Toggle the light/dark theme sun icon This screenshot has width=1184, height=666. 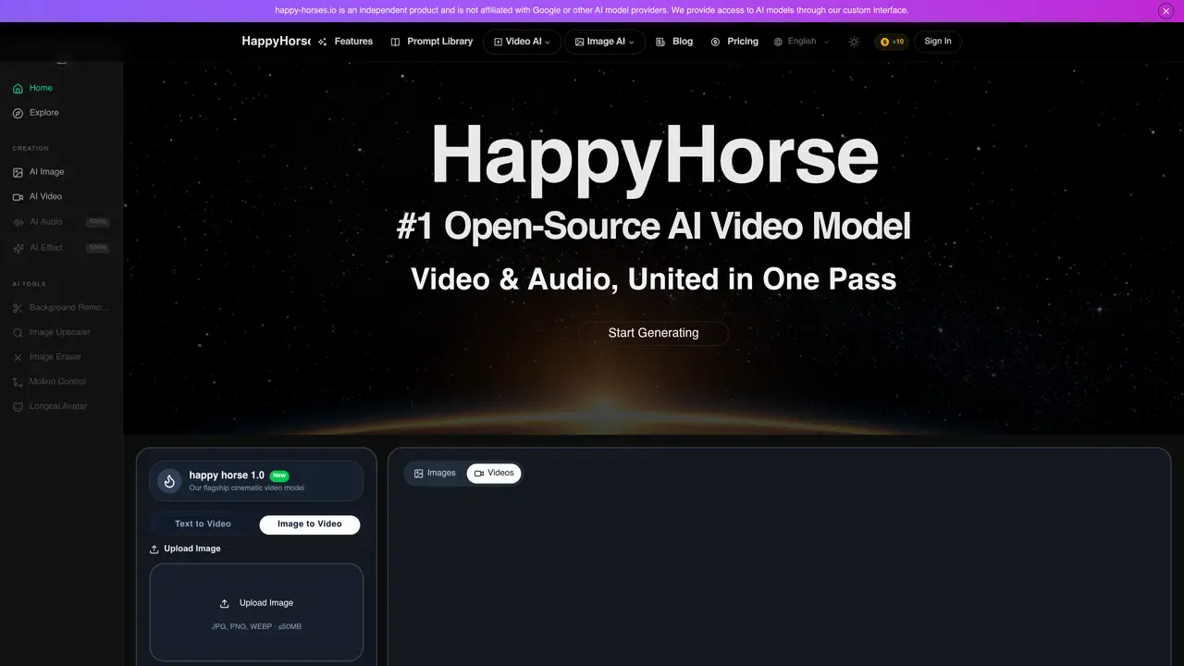click(x=854, y=42)
